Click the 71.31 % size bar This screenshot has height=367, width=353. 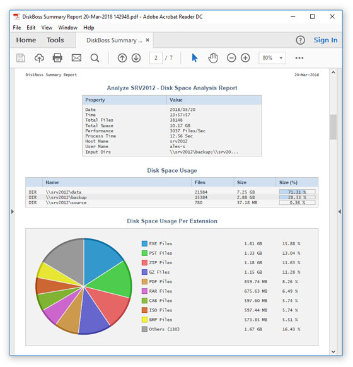click(x=297, y=192)
